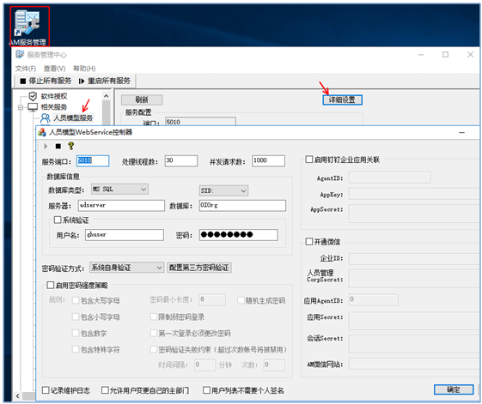Image resolution: width=482 pixels, height=404 pixels.
Task: Select the 软件授权 shield icon item
Action: pyautogui.click(x=33, y=96)
